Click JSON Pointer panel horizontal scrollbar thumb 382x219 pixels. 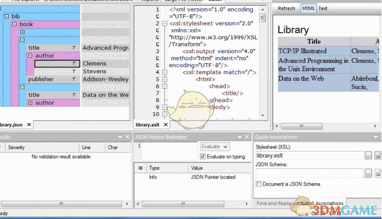(x=183, y=204)
